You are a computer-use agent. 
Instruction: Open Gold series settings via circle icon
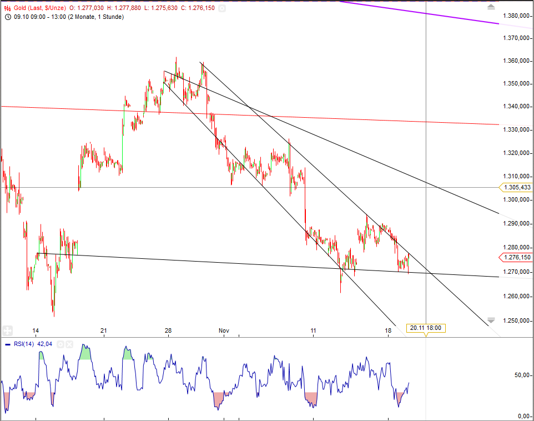pyautogui.click(x=223, y=8)
